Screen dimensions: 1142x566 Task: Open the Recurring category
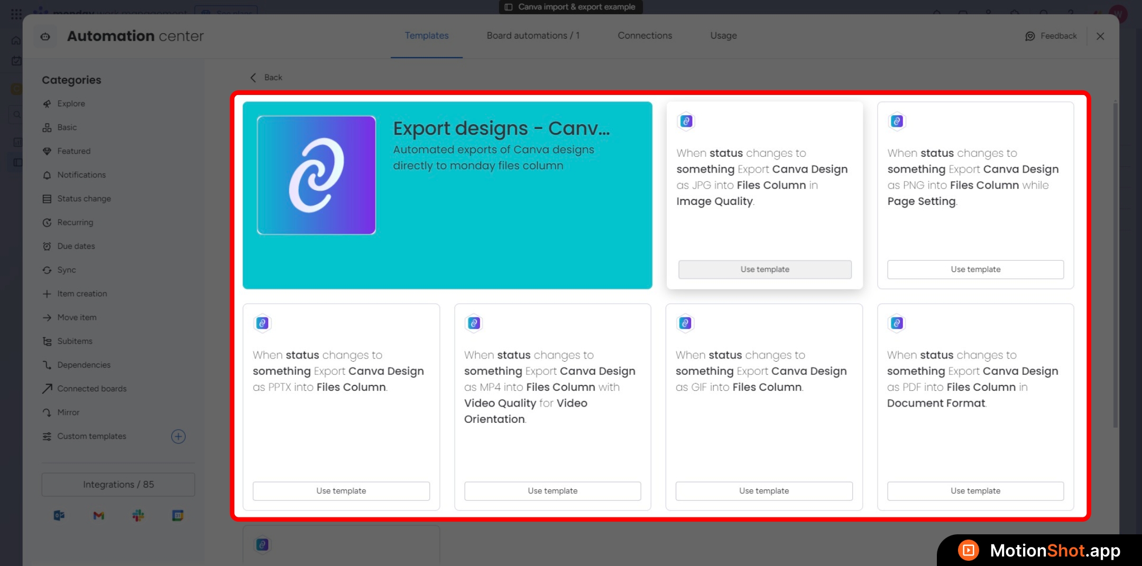point(75,222)
